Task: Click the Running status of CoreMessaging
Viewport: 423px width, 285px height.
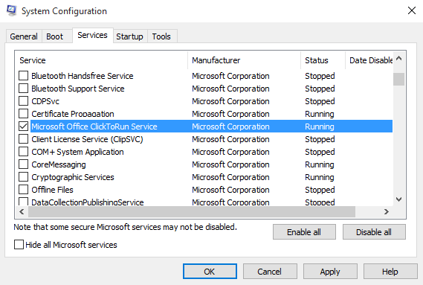Action: tap(320, 164)
